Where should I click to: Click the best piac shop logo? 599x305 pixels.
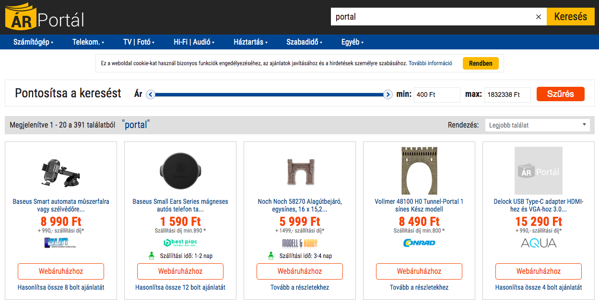180,243
